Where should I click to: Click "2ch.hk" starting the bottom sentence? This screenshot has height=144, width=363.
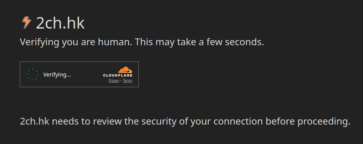click(x=35, y=121)
